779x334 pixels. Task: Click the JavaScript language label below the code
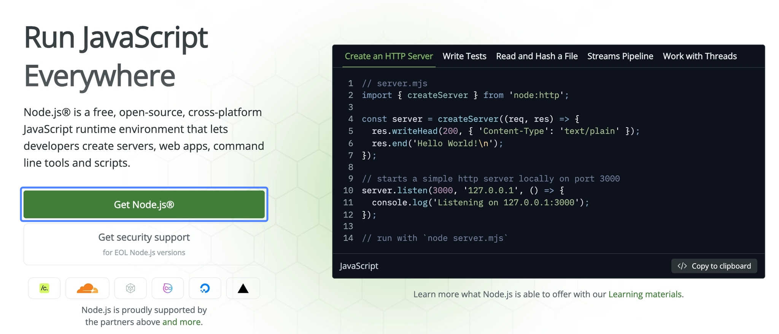point(359,266)
